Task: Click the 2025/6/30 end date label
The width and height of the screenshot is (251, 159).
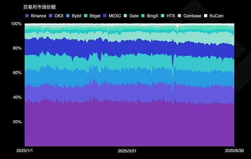Action: [234, 151]
